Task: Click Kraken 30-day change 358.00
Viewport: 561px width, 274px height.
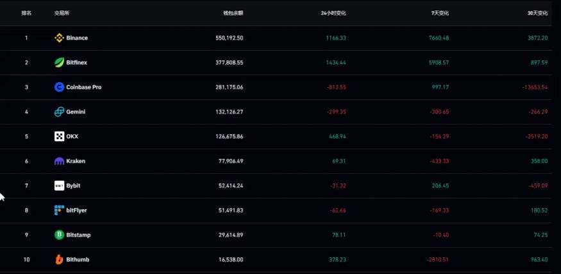Action: pyautogui.click(x=539, y=161)
